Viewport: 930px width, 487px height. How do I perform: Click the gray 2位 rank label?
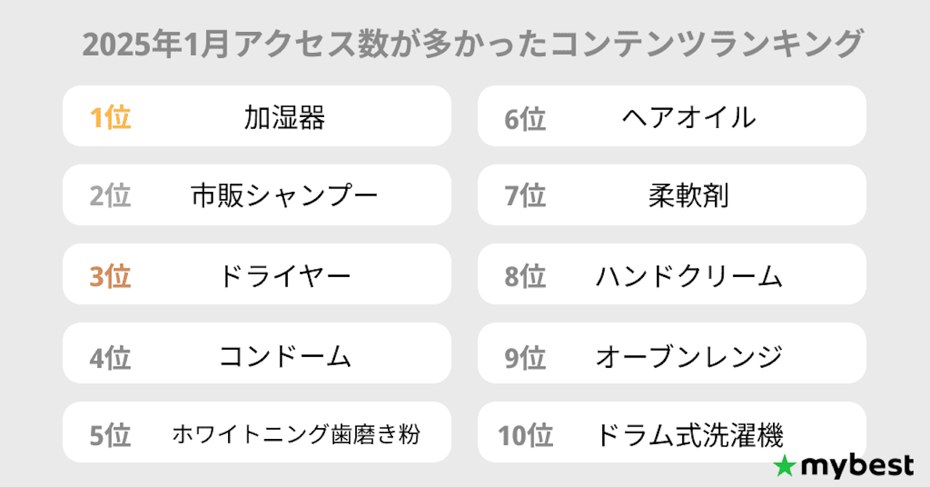[x=110, y=197]
